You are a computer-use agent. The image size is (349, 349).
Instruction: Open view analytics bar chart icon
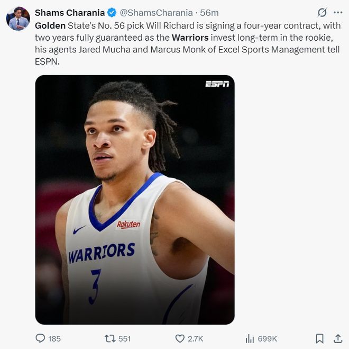point(250,338)
